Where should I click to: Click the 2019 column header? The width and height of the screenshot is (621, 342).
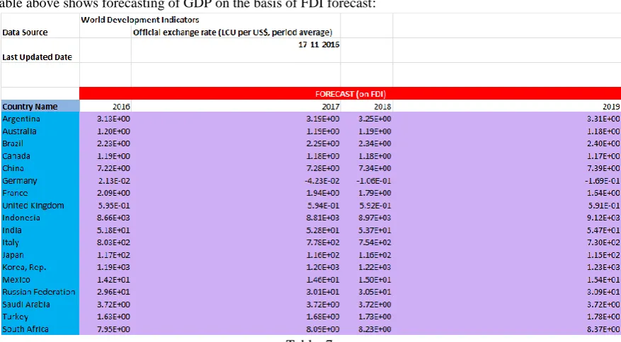tap(611, 107)
